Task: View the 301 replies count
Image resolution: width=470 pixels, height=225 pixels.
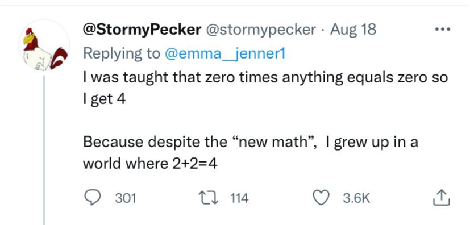Action: (125, 198)
